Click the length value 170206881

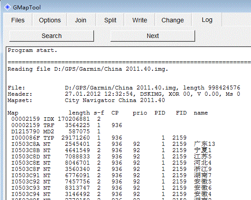click(74, 119)
